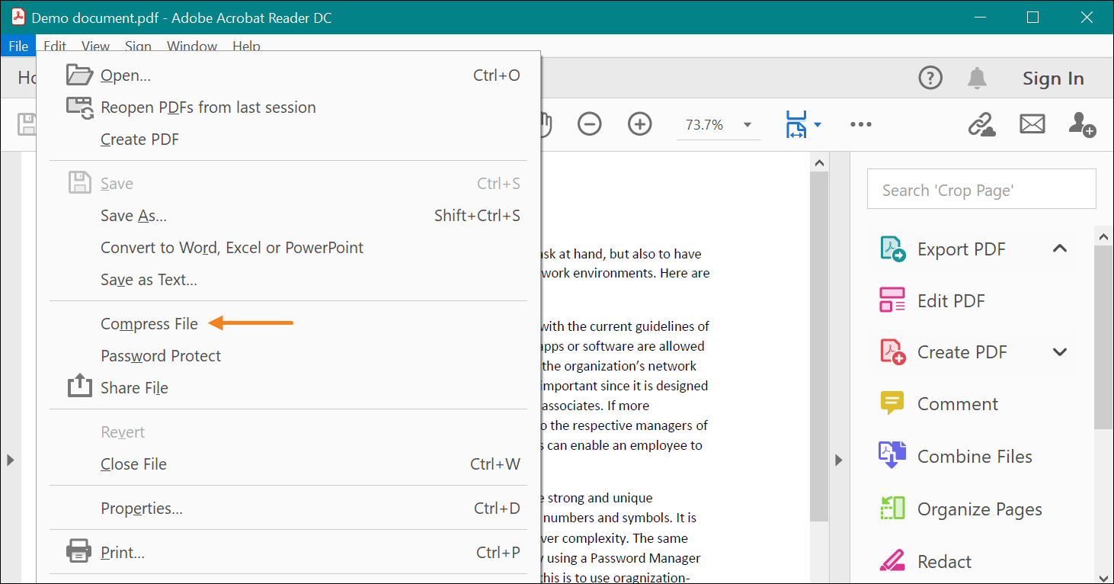
Task: Expand the Create PDF section chevron
Action: [x=1060, y=351]
